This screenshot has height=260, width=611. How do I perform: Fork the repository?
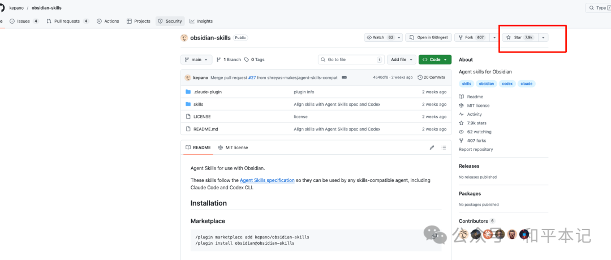(471, 38)
